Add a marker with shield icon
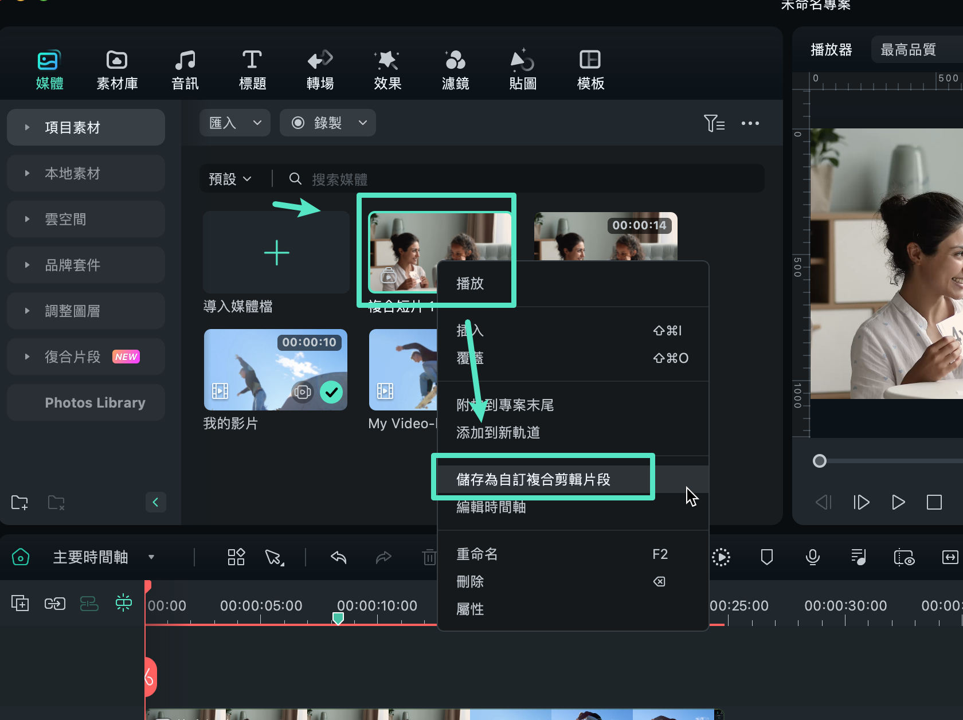 (x=766, y=557)
